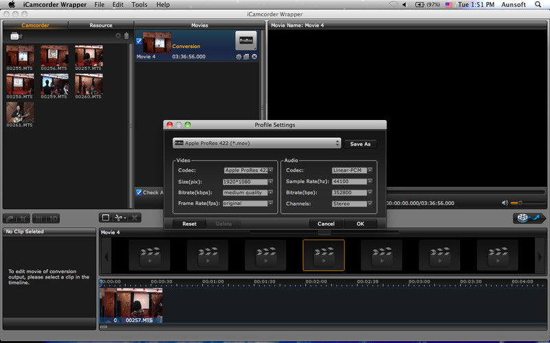
Task: Open the audio levels adjust tool
Action: pyautogui.click(x=40, y=219)
